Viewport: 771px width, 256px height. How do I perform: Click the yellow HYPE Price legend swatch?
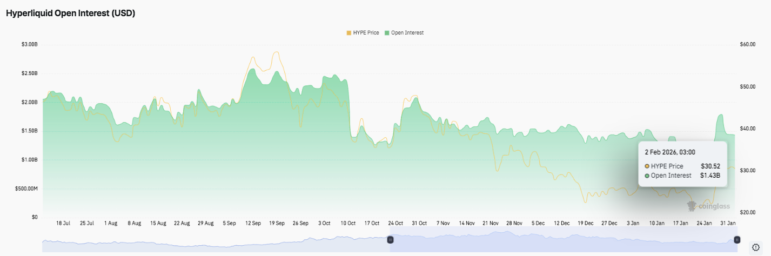(x=349, y=33)
